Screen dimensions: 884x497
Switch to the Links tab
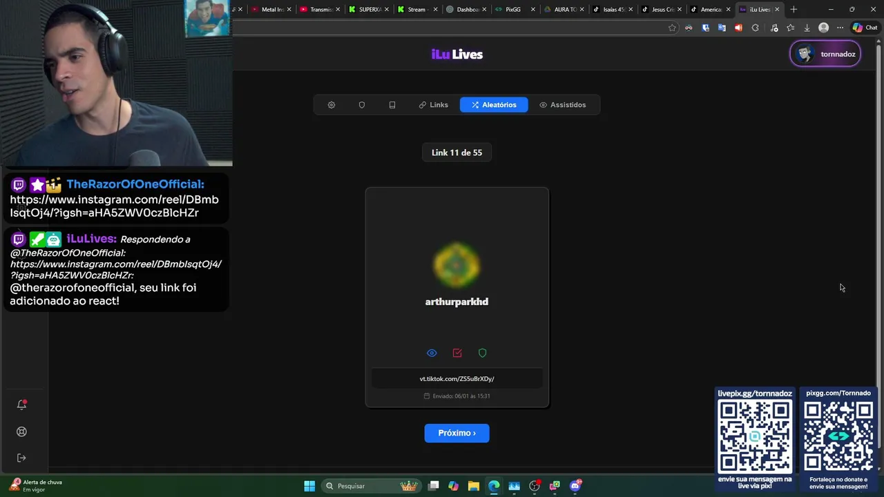pos(434,105)
